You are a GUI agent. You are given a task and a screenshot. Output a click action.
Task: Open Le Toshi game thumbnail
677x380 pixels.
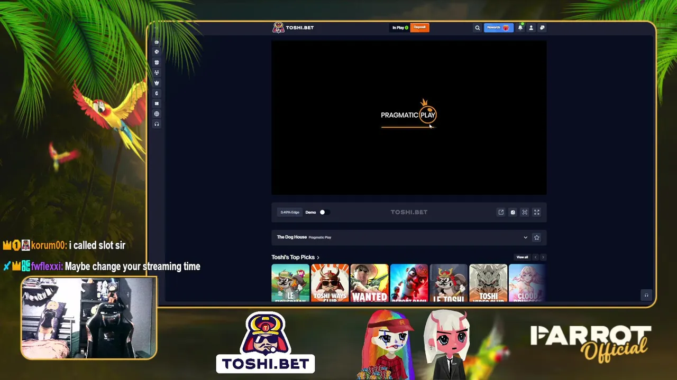point(449,283)
